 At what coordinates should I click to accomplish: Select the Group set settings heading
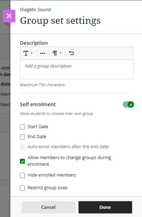pyautogui.click(x=60, y=21)
